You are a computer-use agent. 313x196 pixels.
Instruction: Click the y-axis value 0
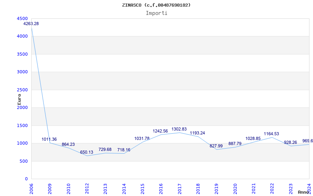[26, 179]
